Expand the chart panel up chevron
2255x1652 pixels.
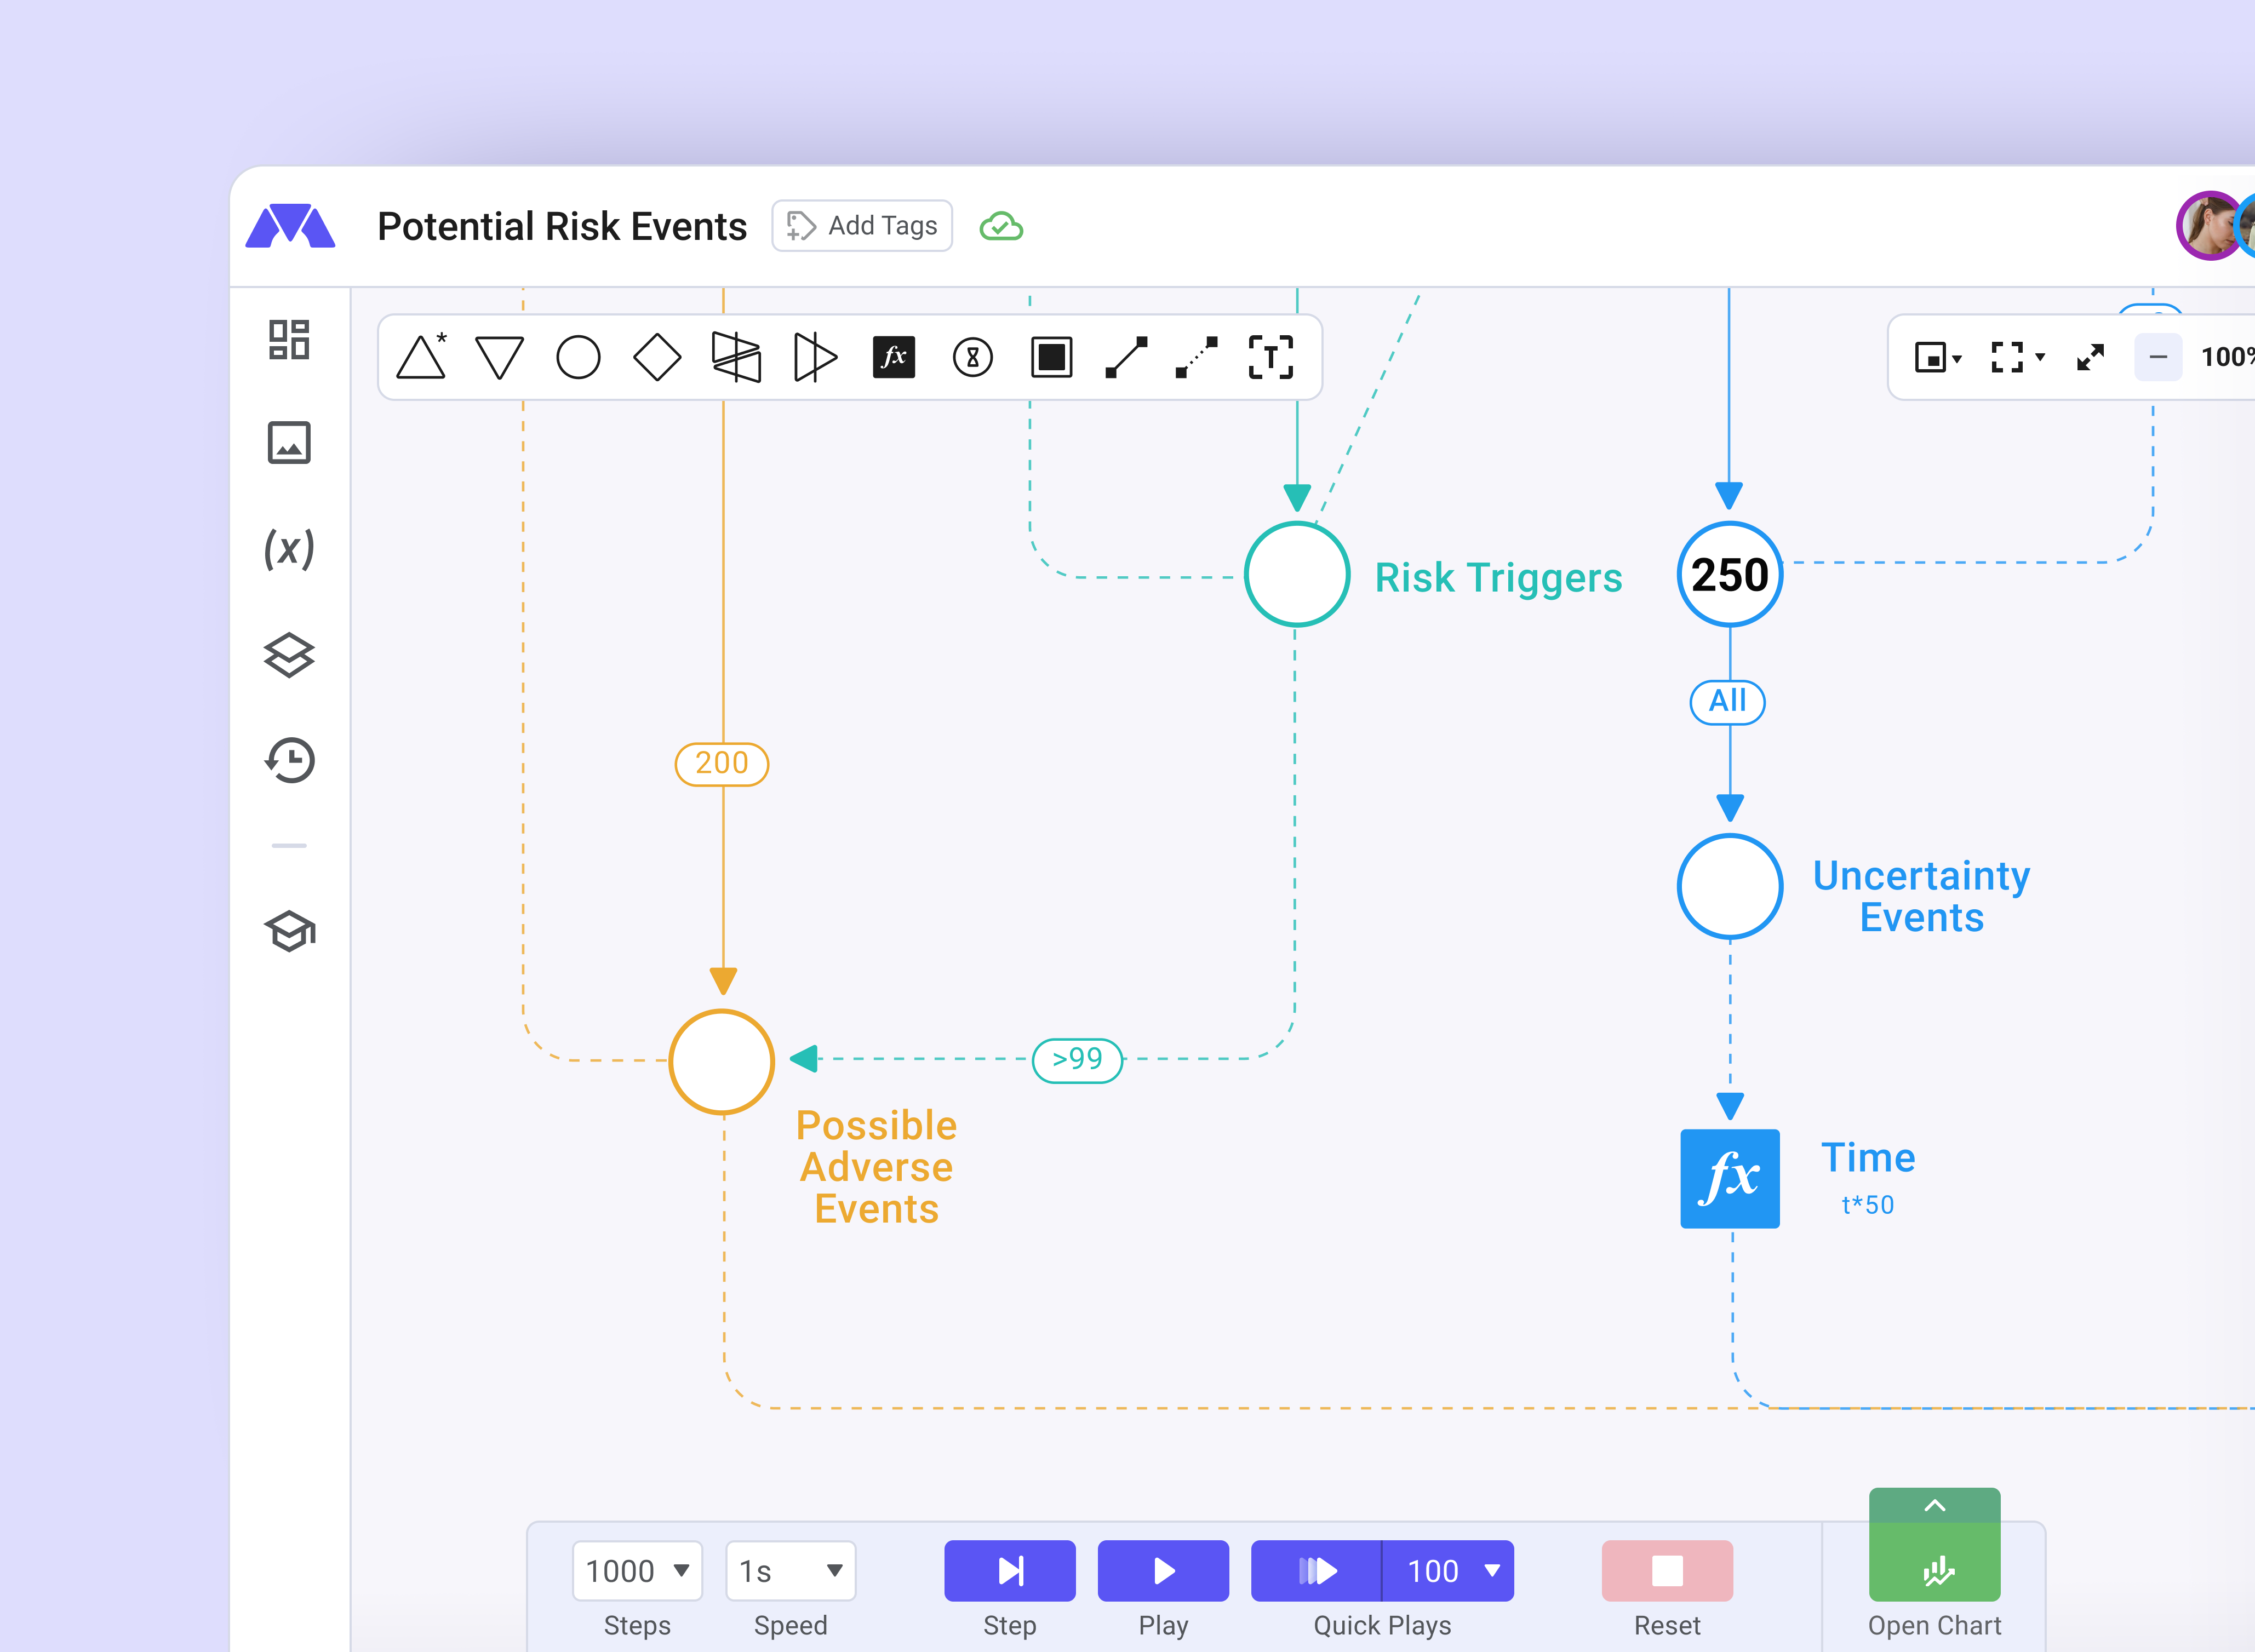pos(1935,1505)
